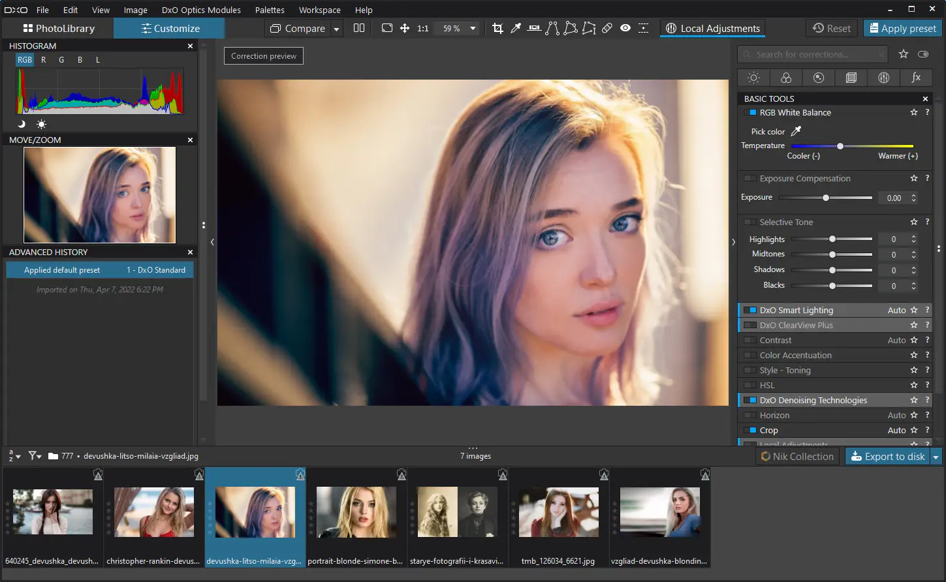Click the Temperature slider handle

click(840, 146)
